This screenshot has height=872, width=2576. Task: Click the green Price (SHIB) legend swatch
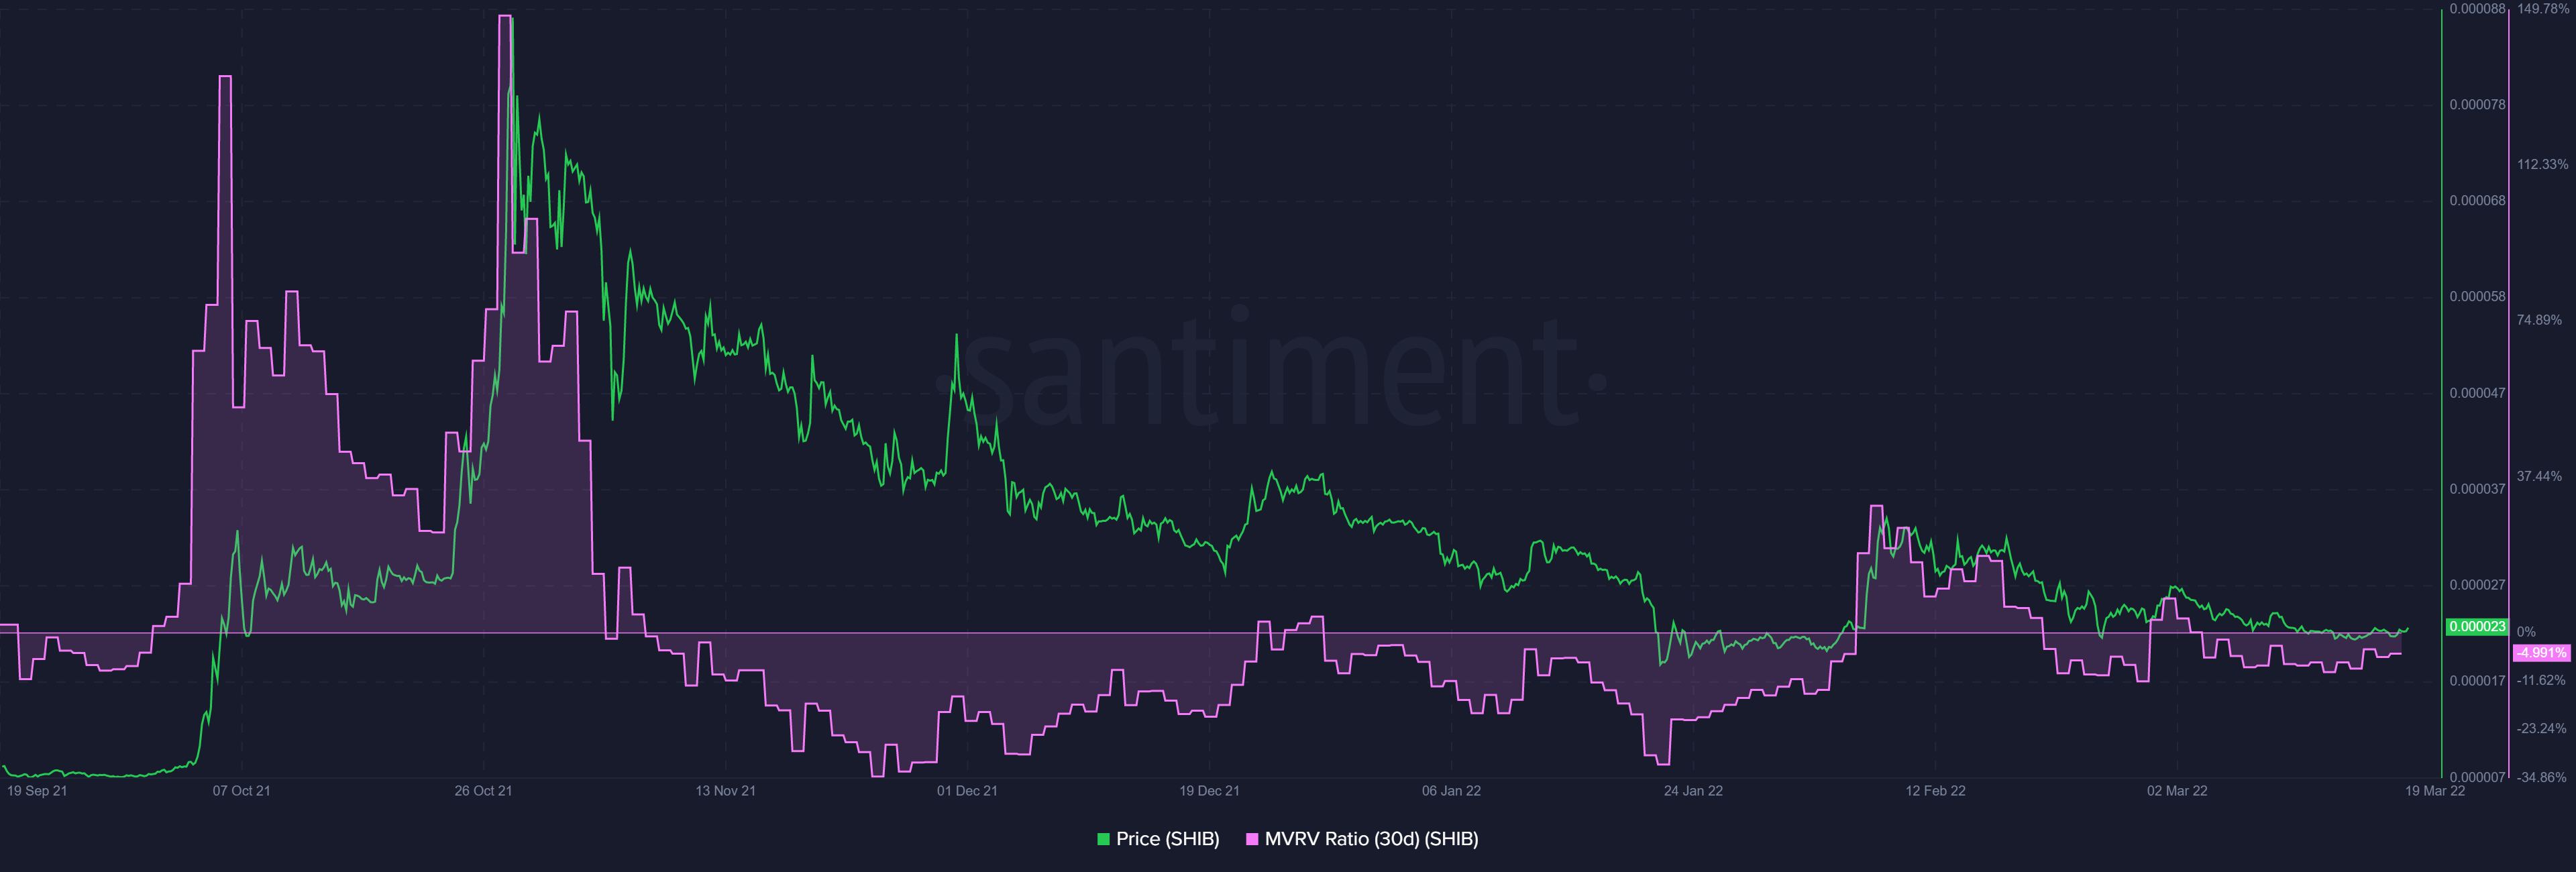pos(1103,840)
